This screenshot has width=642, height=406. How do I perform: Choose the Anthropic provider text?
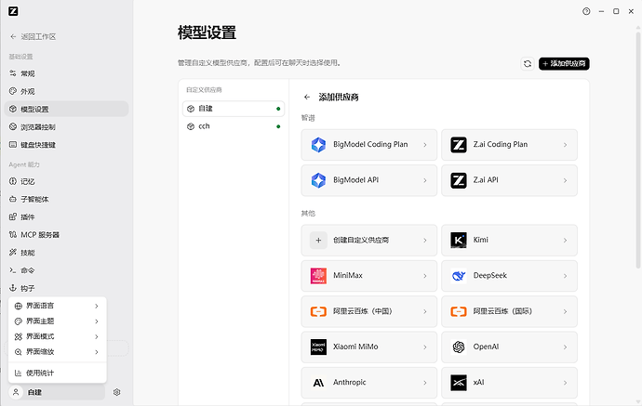pyautogui.click(x=349, y=382)
